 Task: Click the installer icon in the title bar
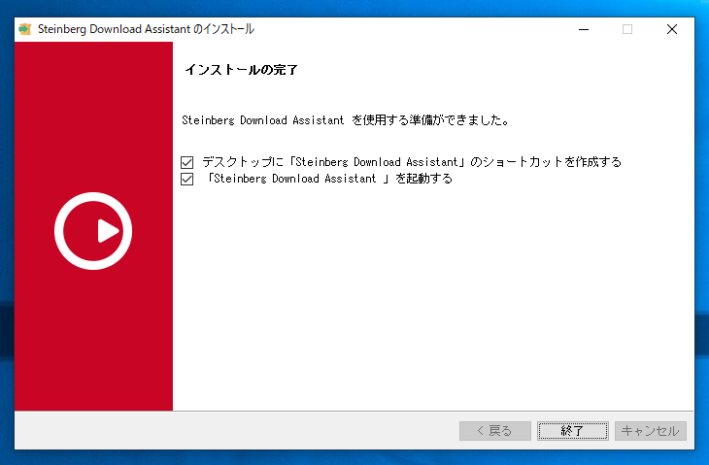[25, 29]
